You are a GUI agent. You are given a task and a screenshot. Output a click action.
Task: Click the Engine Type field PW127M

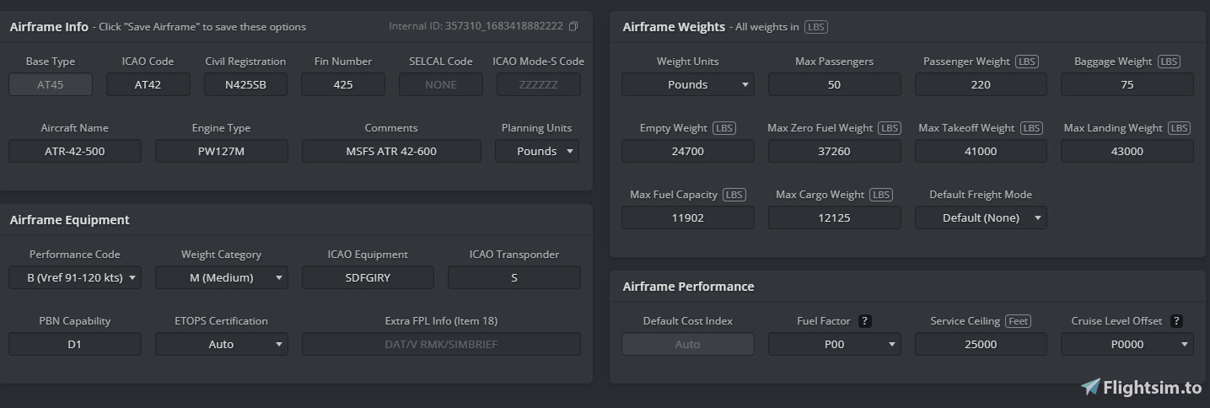221,152
